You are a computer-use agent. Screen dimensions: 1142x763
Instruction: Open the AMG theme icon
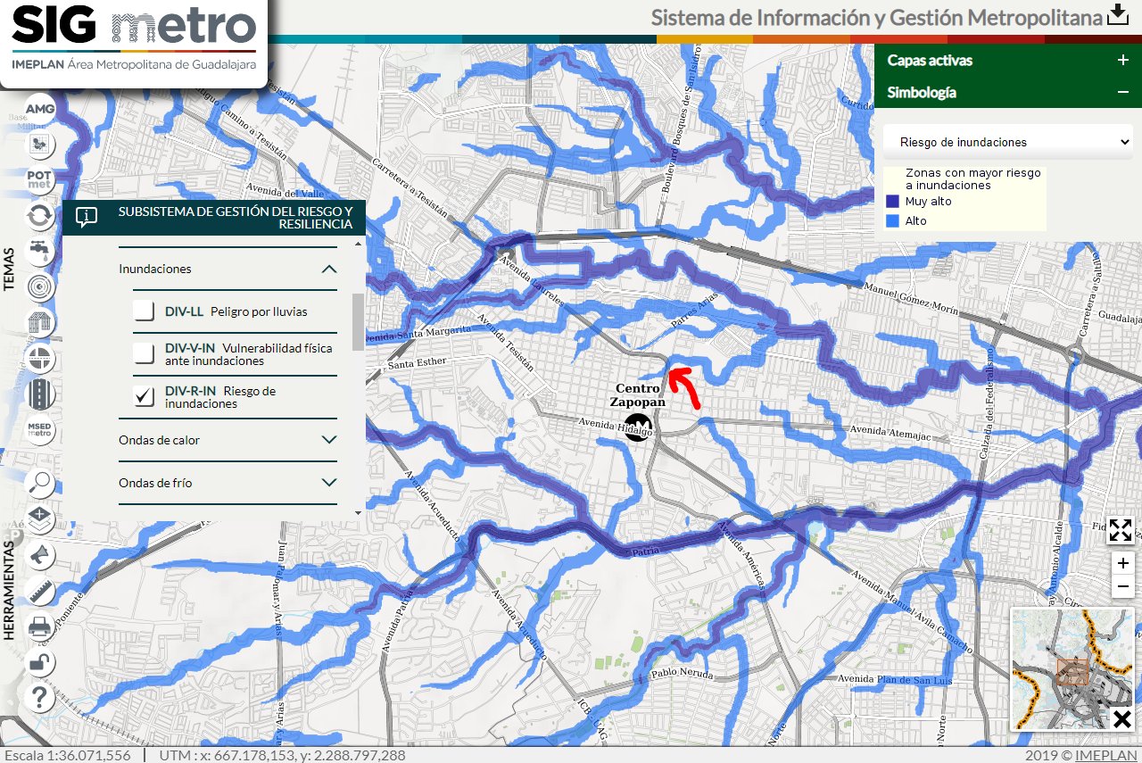pos(40,109)
